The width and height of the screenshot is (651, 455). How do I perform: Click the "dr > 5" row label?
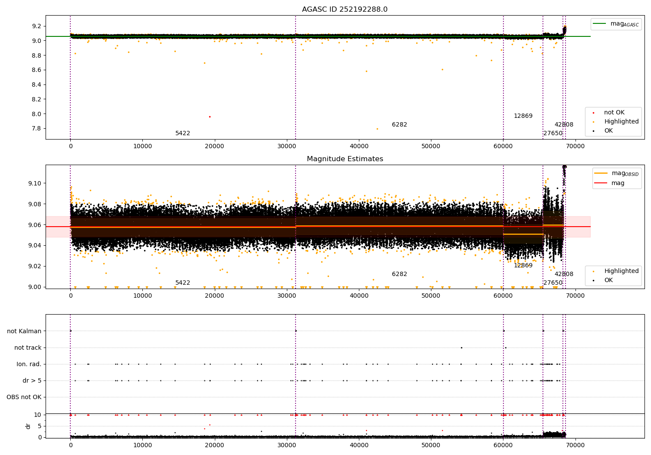[32, 381]
